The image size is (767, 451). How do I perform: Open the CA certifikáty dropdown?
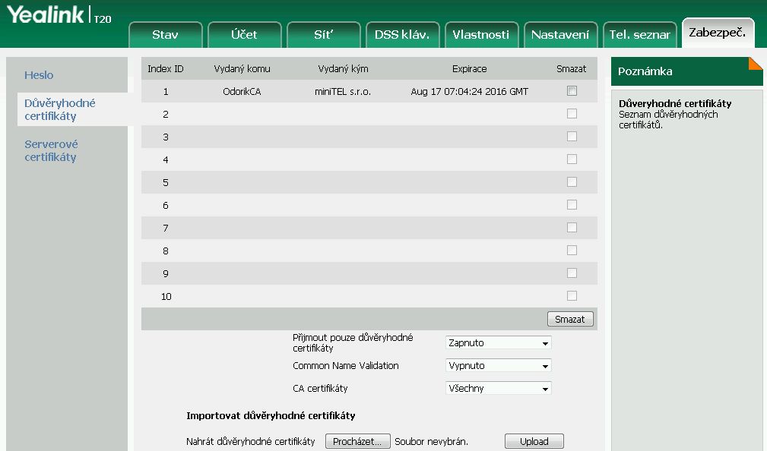coord(498,389)
